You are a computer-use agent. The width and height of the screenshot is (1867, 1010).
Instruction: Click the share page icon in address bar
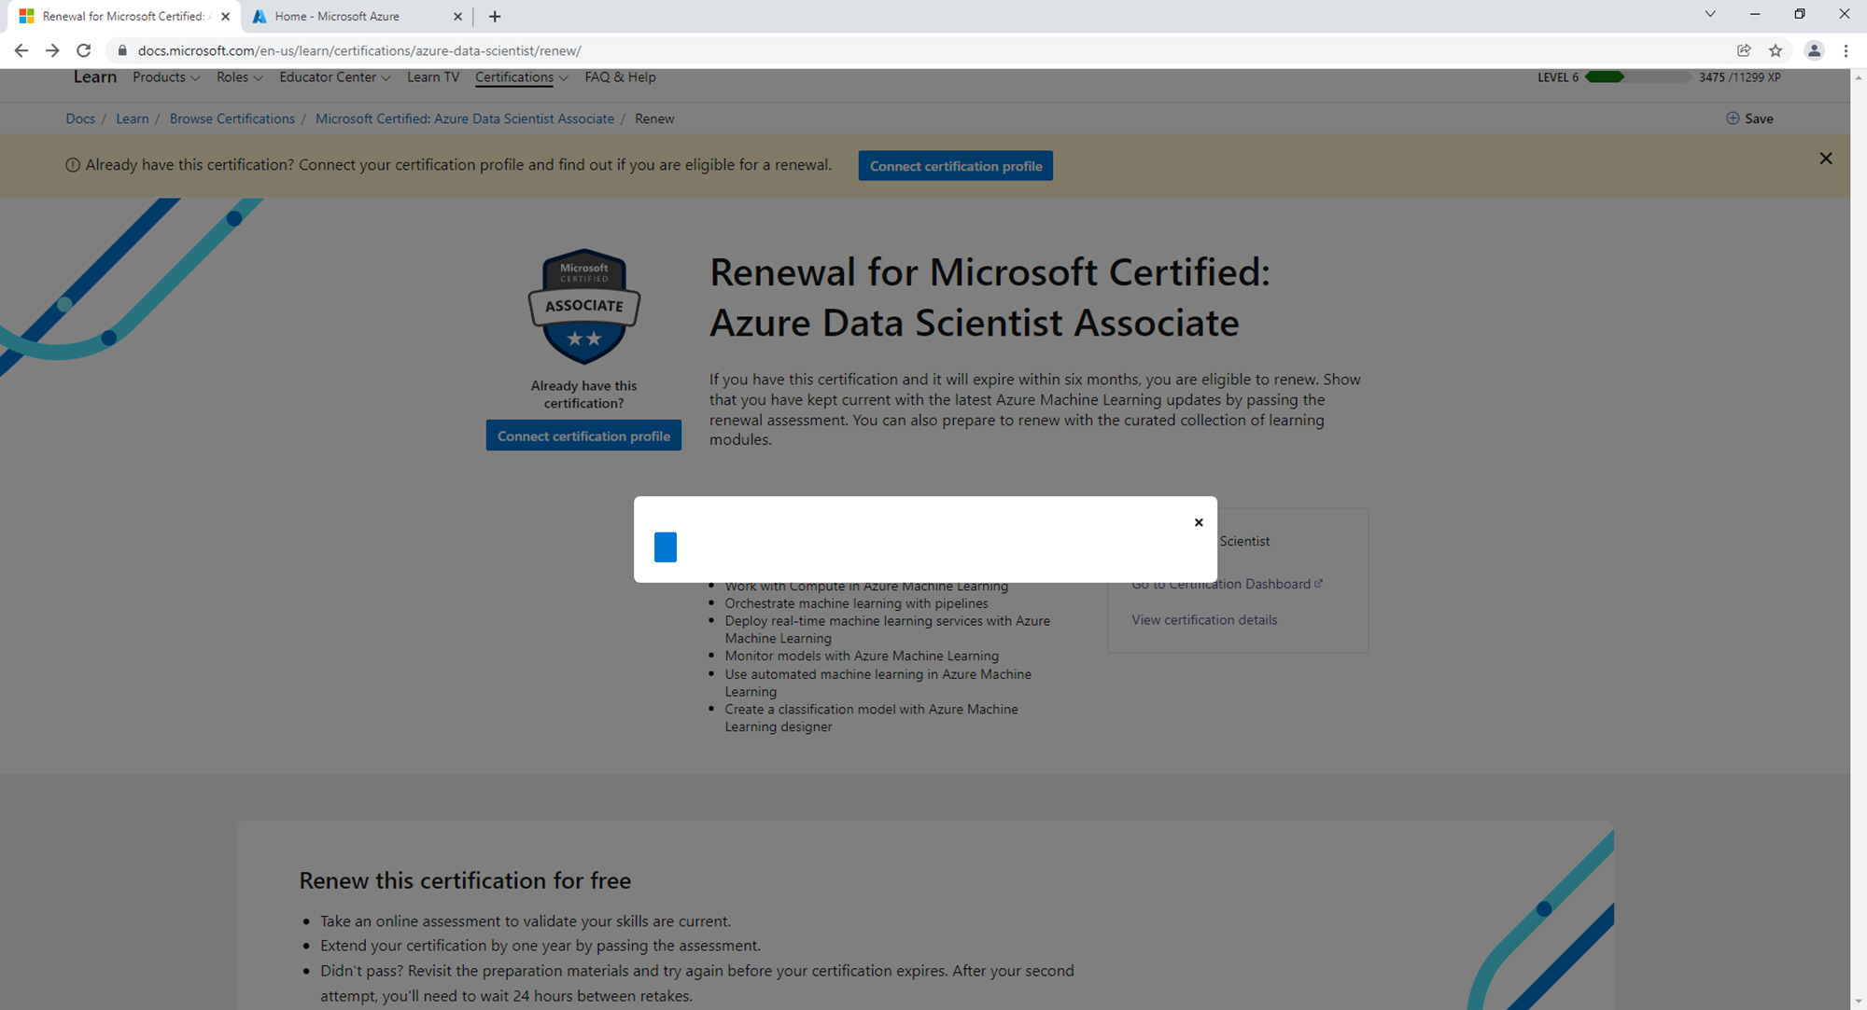(1744, 50)
